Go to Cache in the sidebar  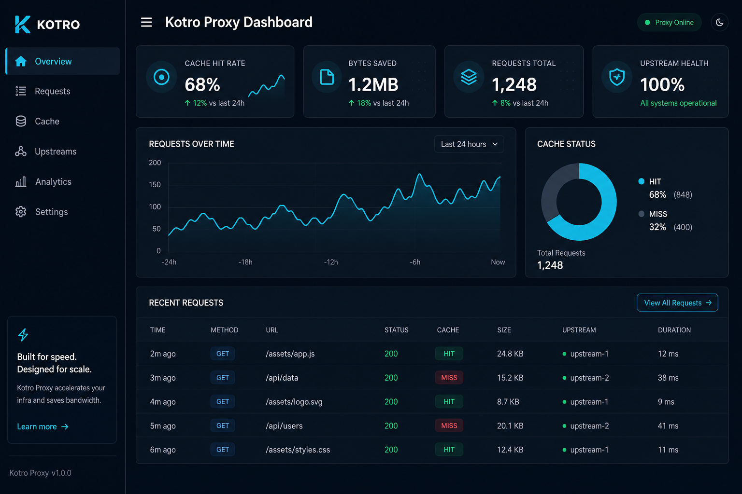pos(63,121)
